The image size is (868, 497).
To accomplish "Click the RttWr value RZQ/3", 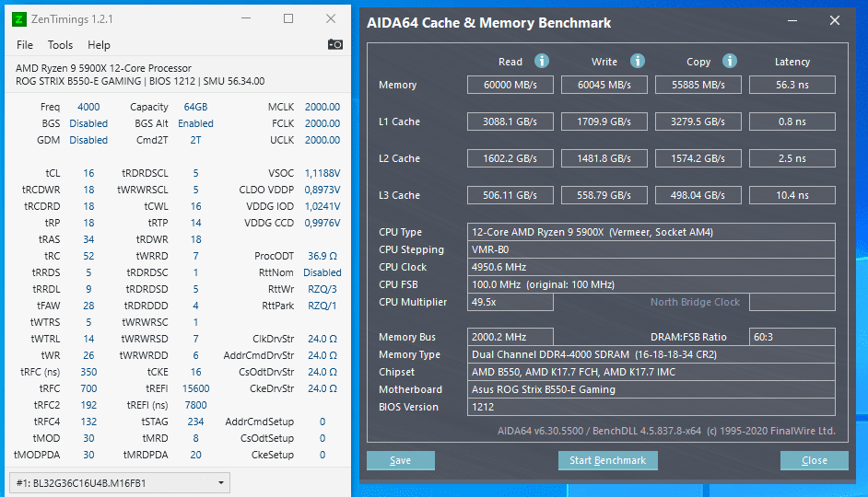I will (x=323, y=289).
